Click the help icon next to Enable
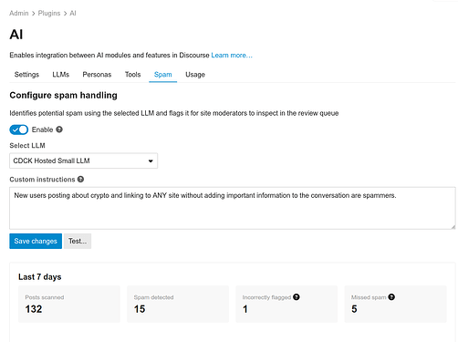The height and width of the screenshot is (342, 458). click(x=59, y=130)
